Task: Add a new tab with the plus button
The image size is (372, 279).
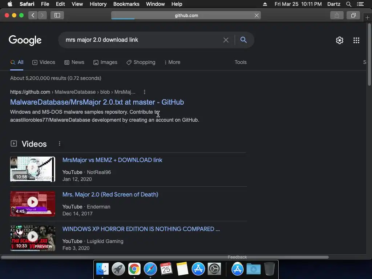Action: pos(367,17)
